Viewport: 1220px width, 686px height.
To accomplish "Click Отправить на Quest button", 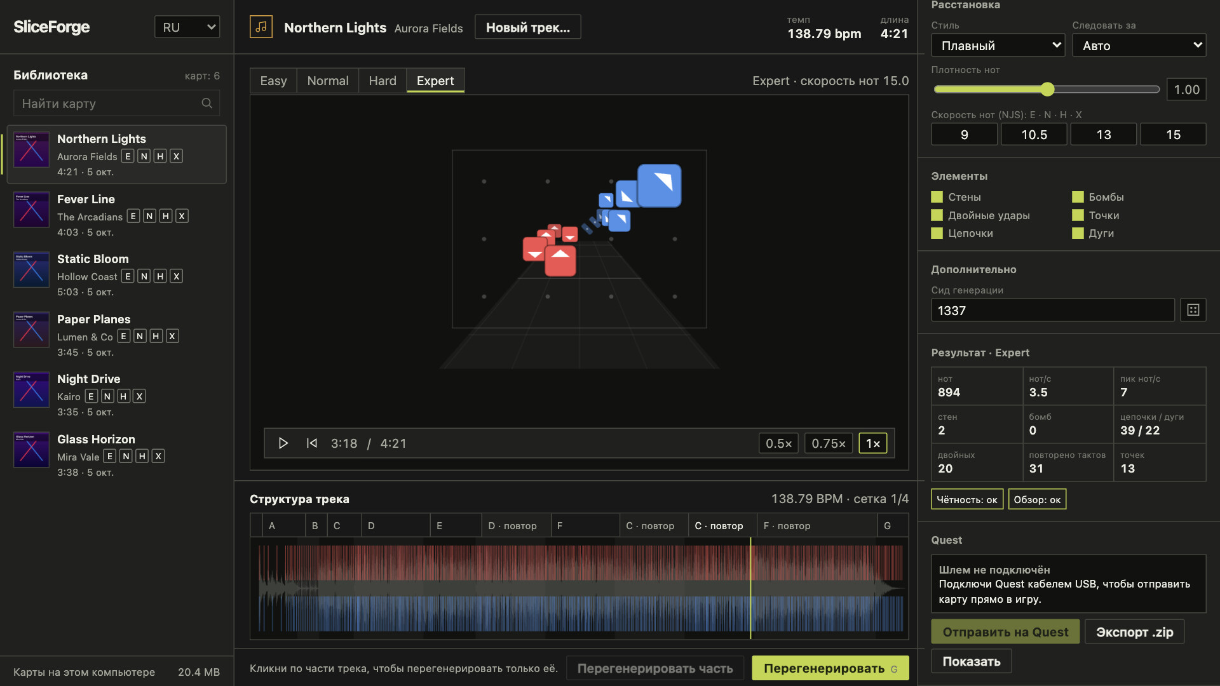I will pyautogui.click(x=1005, y=631).
